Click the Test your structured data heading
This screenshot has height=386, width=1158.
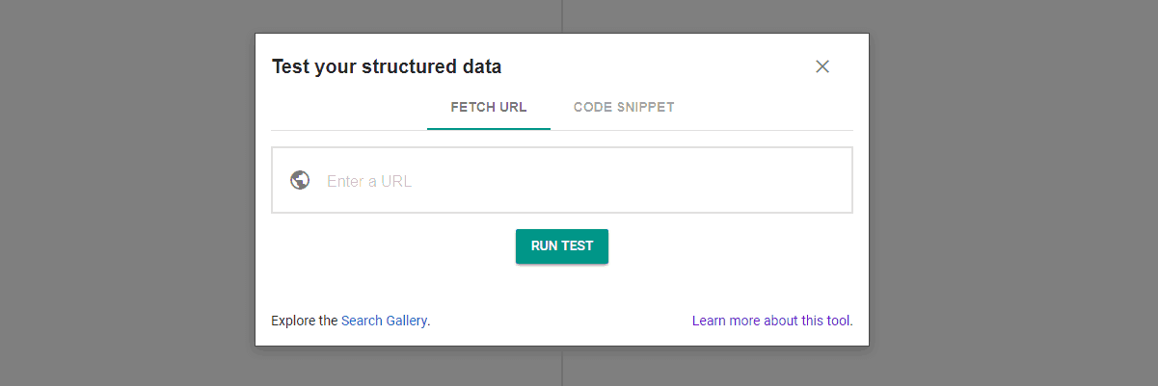tap(387, 66)
